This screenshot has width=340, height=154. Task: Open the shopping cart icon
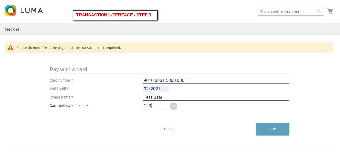tap(330, 11)
